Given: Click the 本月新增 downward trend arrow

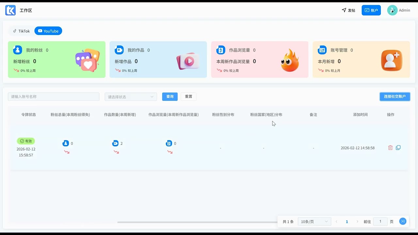Looking at the screenshot, I should (321, 70).
